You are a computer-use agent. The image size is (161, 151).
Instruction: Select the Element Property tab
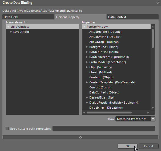click(x=80, y=17)
